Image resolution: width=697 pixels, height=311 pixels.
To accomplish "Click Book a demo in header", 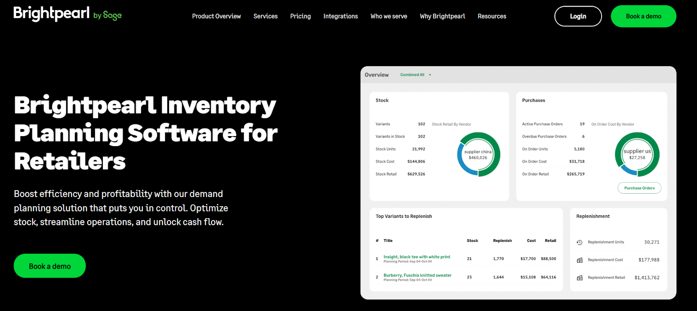I will 643,16.
